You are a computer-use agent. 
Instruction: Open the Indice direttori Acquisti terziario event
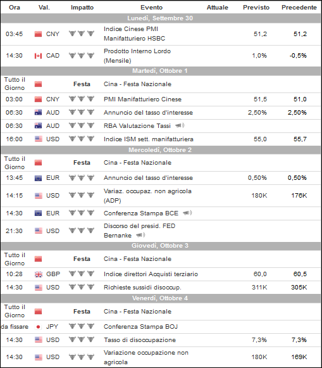point(151,274)
